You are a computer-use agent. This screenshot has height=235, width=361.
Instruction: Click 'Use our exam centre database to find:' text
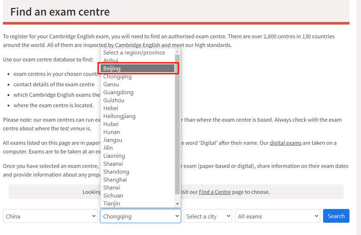click(x=48, y=60)
